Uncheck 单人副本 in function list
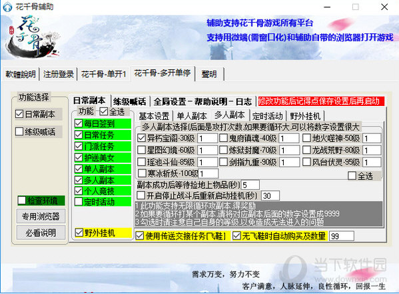This screenshot has height=294, width=399. click(x=79, y=169)
